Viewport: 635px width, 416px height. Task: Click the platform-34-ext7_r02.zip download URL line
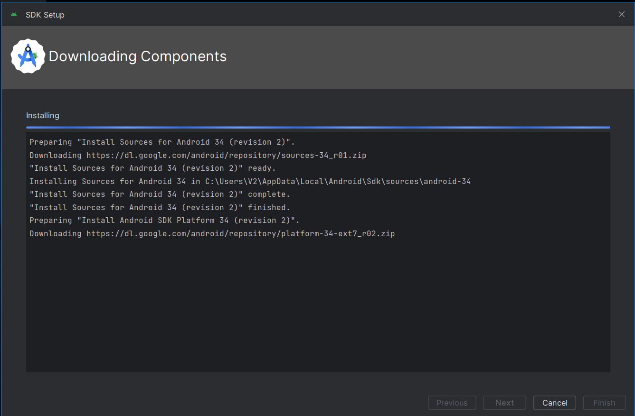(x=212, y=233)
